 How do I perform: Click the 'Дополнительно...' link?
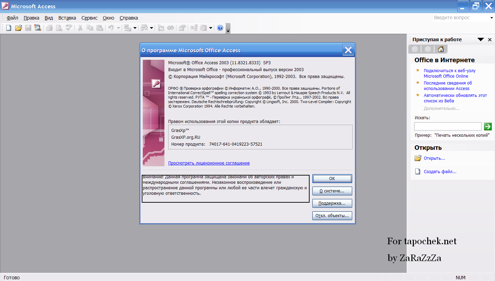(x=442, y=109)
